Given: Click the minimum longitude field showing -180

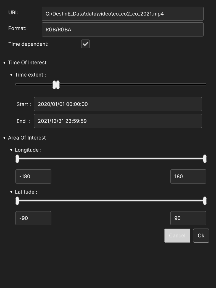Looking at the screenshot, I should [x=33, y=176].
